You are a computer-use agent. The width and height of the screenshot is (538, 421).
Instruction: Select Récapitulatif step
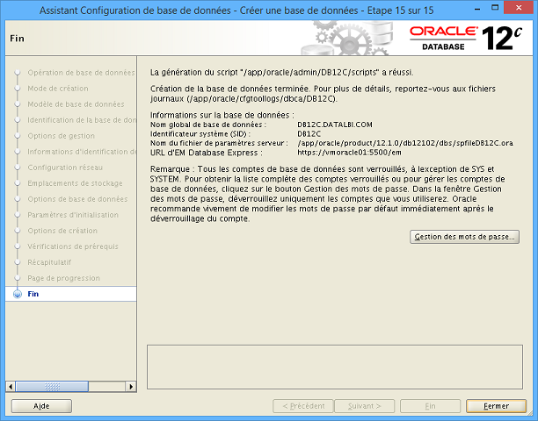pos(49,262)
